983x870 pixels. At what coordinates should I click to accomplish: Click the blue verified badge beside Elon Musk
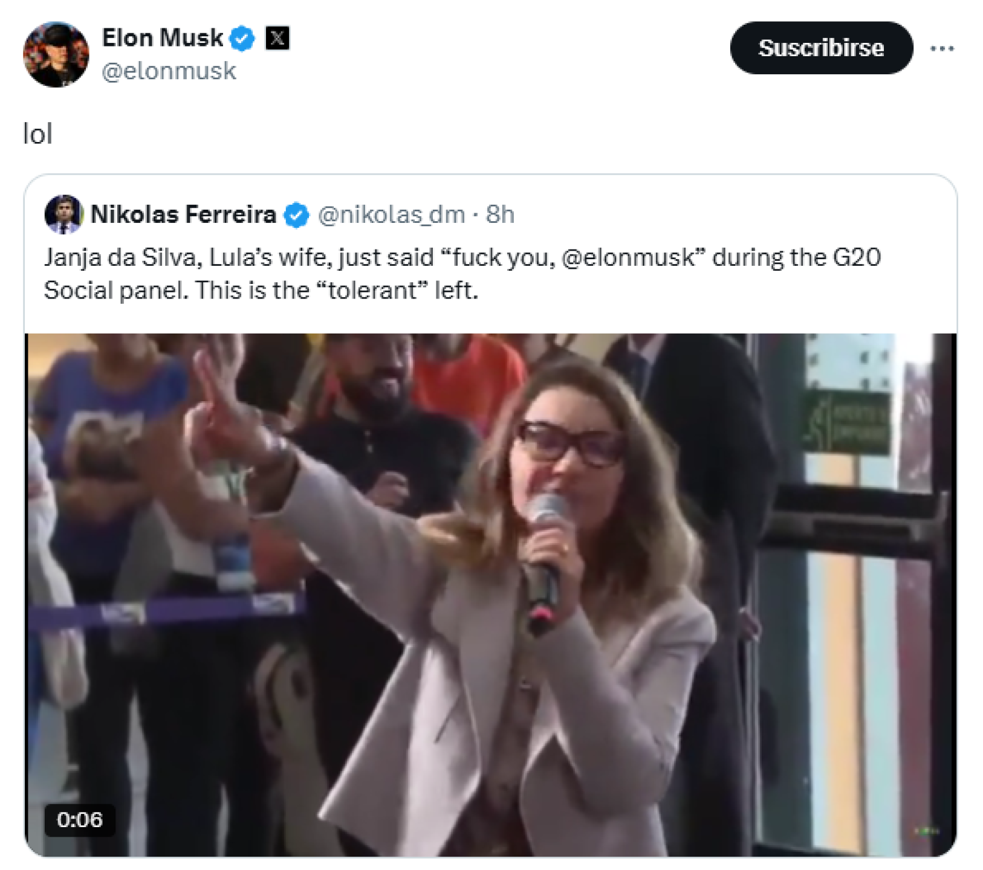tap(242, 39)
